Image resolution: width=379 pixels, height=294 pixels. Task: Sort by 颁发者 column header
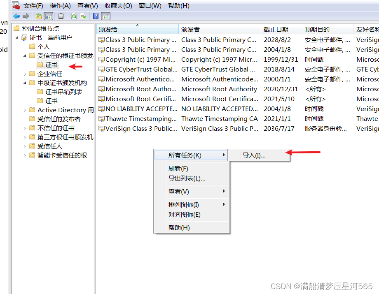pyautogui.click(x=220, y=29)
